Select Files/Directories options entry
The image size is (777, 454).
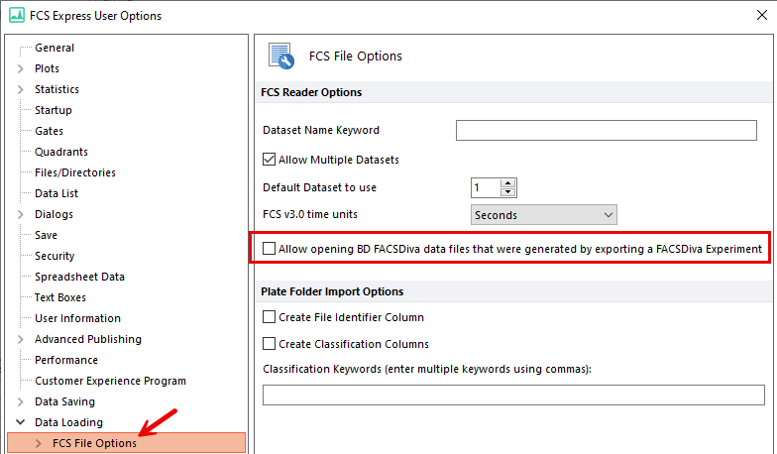tap(75, 172)
